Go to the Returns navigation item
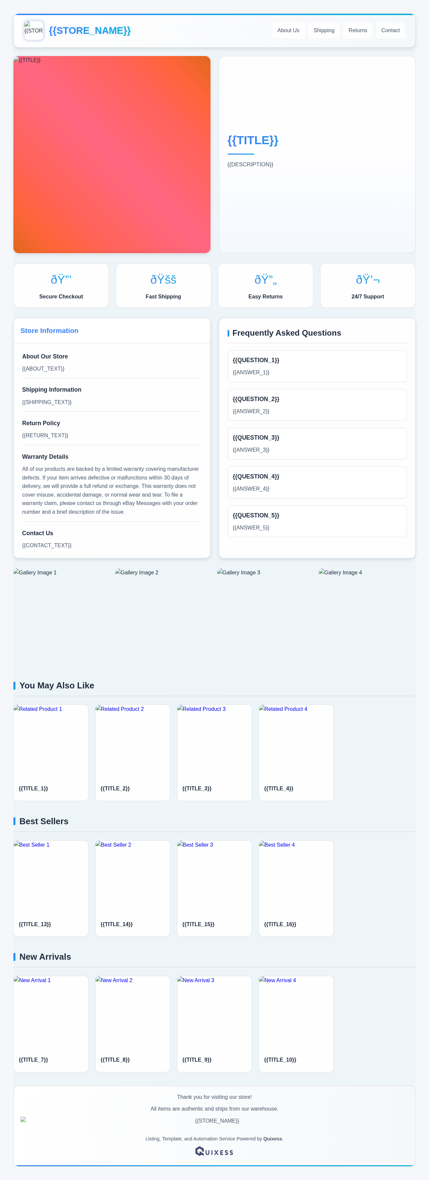Viewport: 429px width, 1180px height. click(x=358, y=30)
